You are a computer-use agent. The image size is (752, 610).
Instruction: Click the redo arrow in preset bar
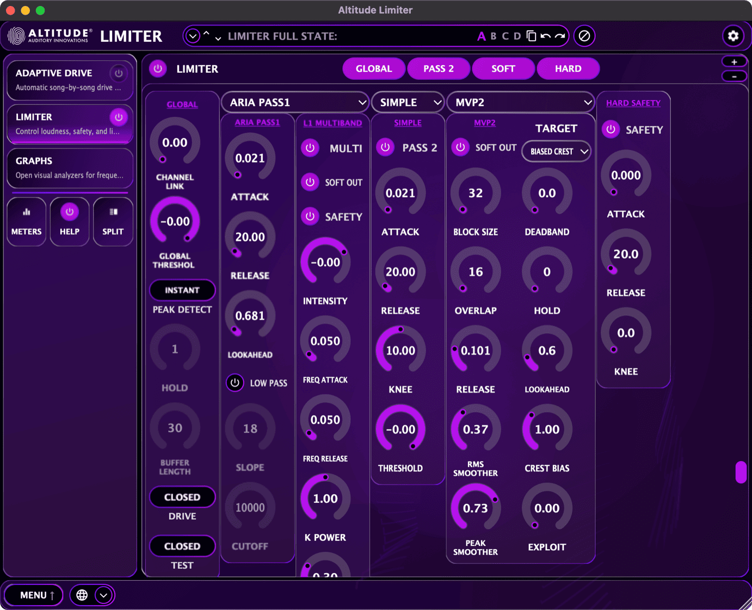(x=559, y=36)
